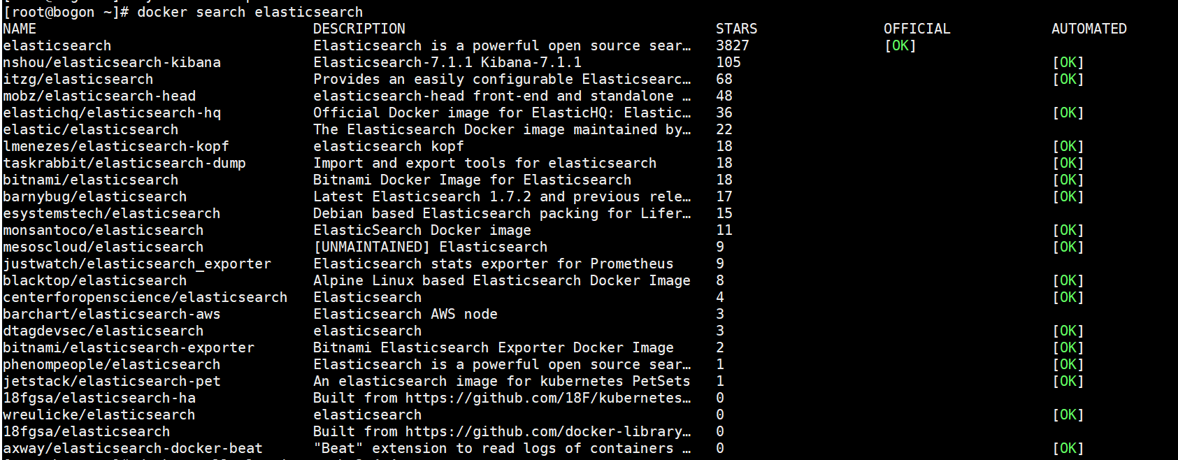Image resolution: width=1178 pixels, height=460 pixels.
Task: Click the star count 17
Action: [x=724, y=196]
